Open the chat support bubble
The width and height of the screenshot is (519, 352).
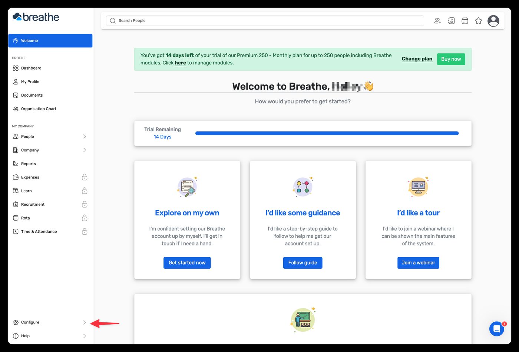pyautogui.click(x=497, y=329)
